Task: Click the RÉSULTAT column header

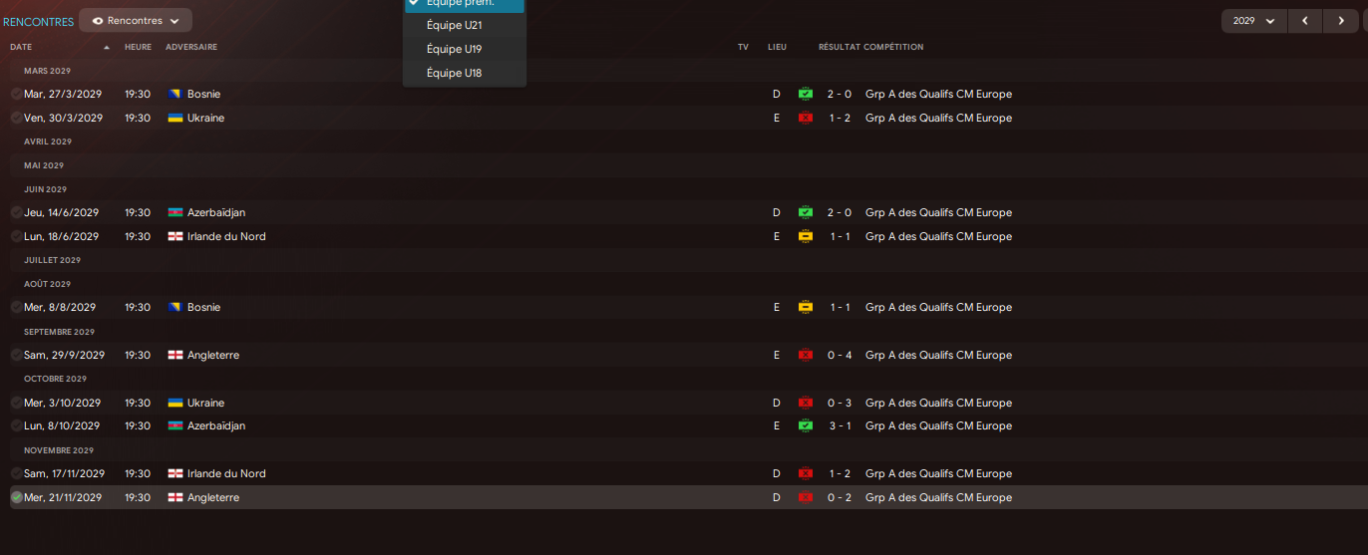Action: pos(839,47)
